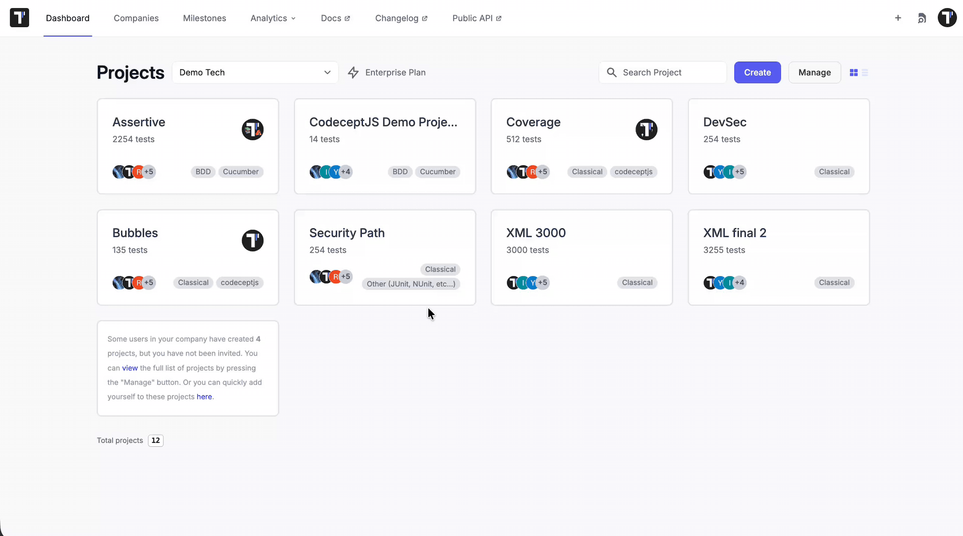
Task: Click the Search Project input field
Action: (663, 73)
